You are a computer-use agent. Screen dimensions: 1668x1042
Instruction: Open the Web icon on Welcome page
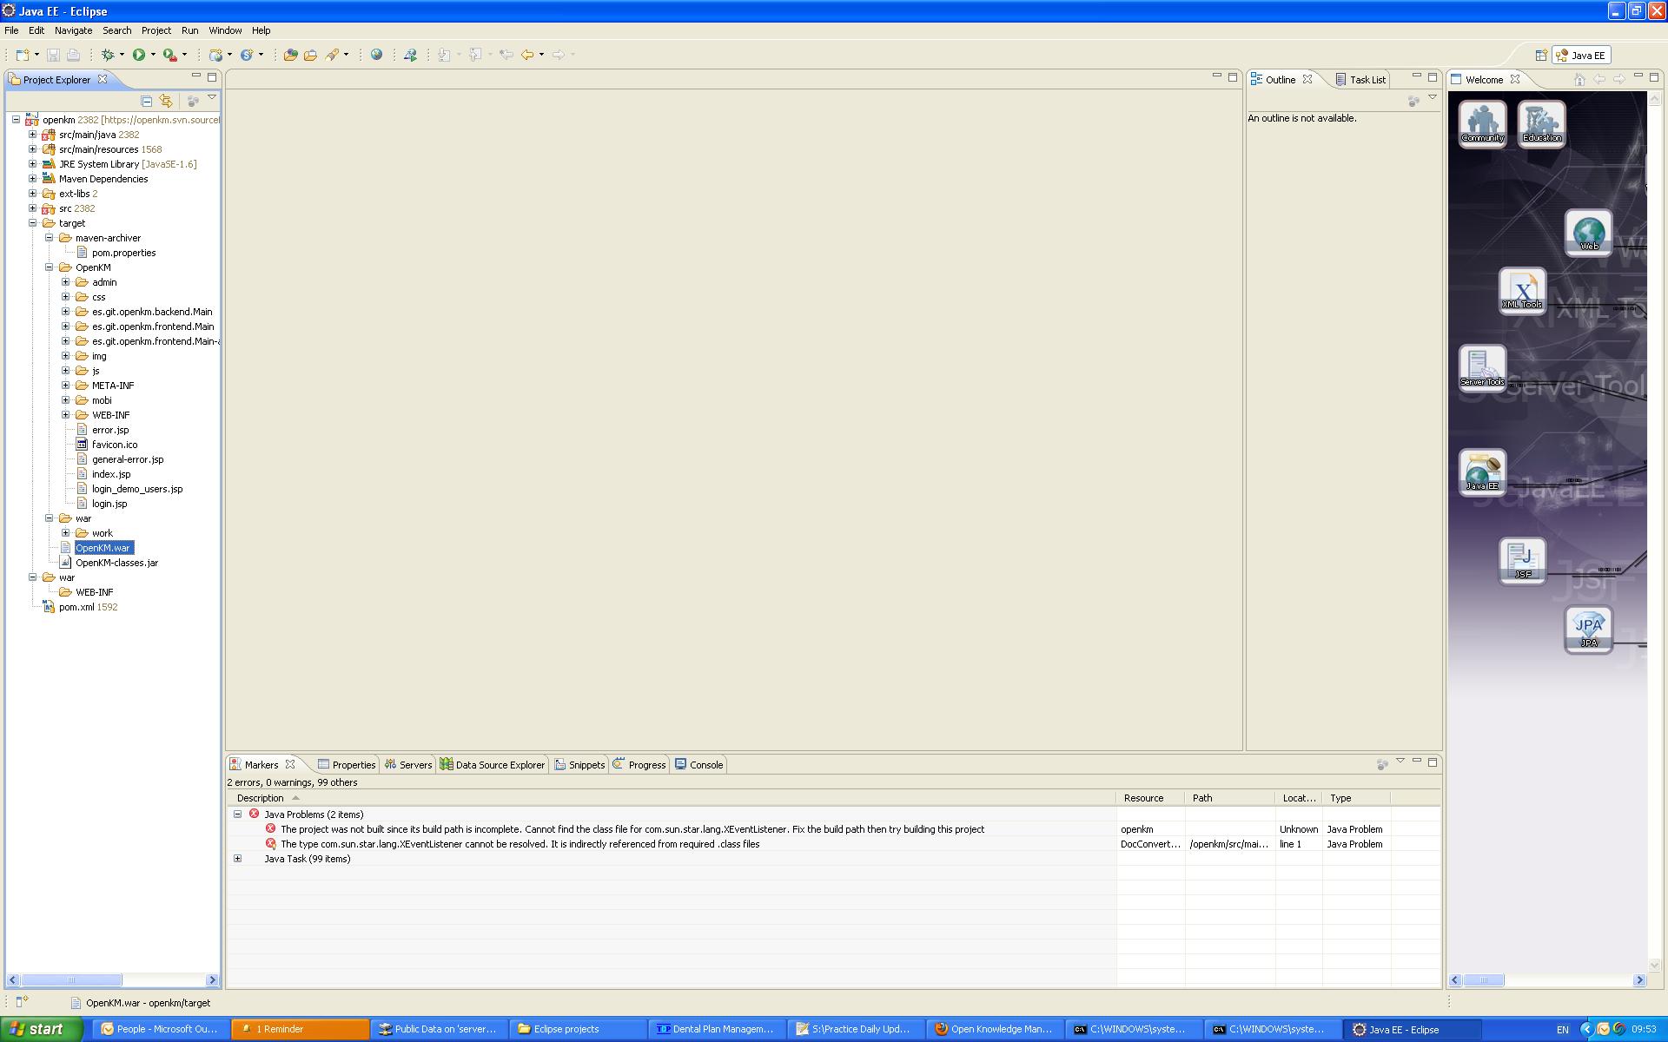1589,232
